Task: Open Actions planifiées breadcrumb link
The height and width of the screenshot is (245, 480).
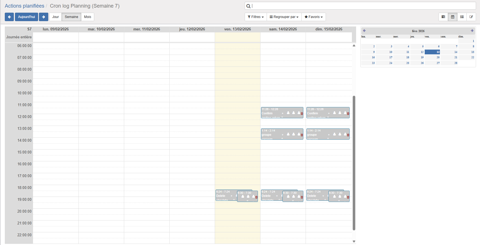Action: [x=25, y=6]
